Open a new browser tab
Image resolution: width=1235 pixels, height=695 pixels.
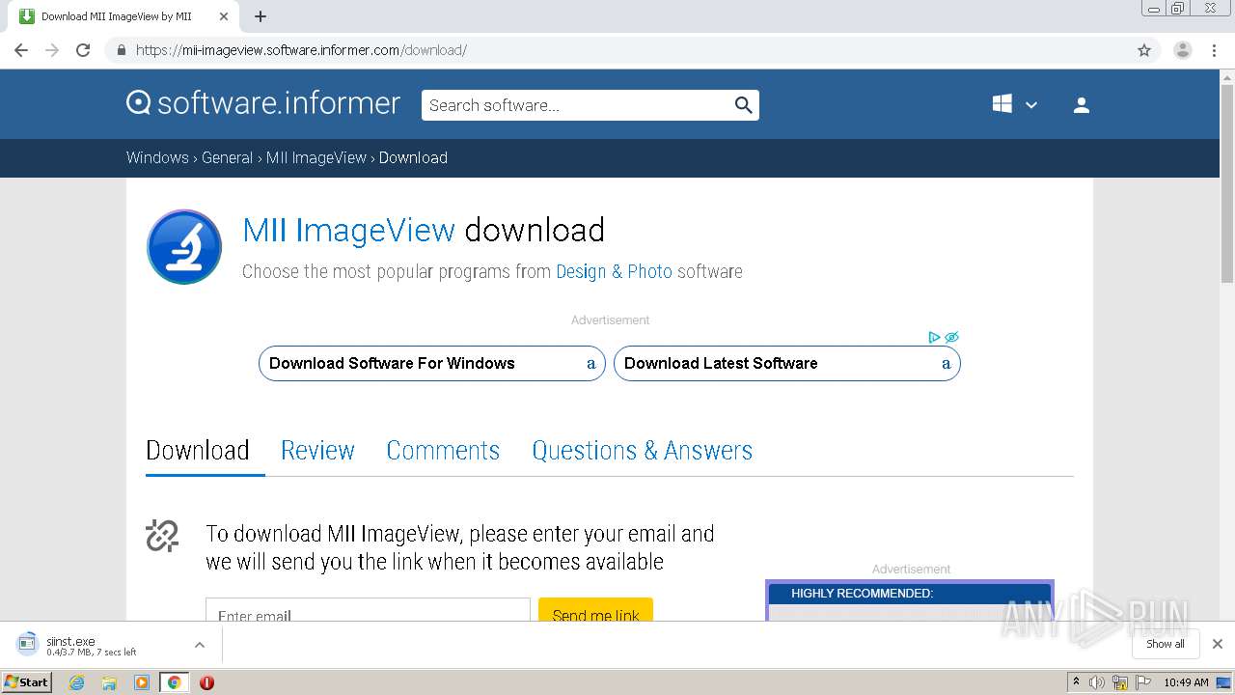click(x=261, y=16)
